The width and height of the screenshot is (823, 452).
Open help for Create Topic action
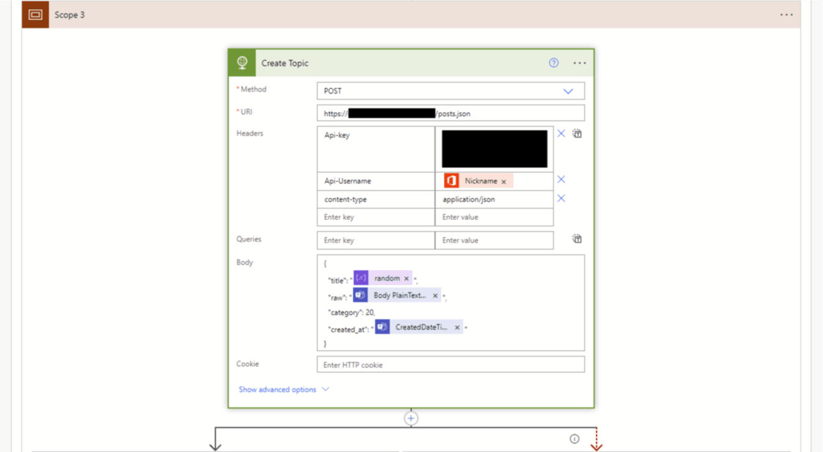click(x=554, y=63)
